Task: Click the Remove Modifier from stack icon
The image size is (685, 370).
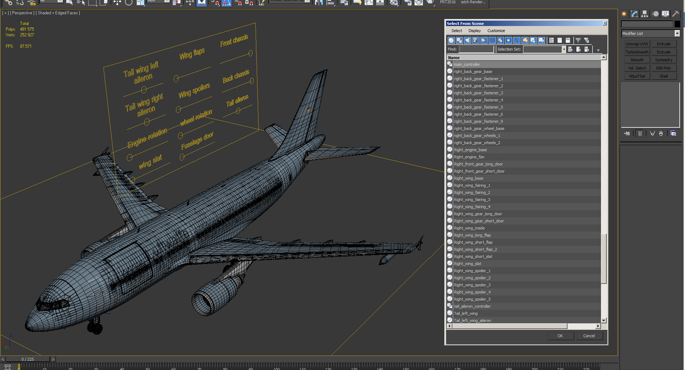Action: pos(661,134)
